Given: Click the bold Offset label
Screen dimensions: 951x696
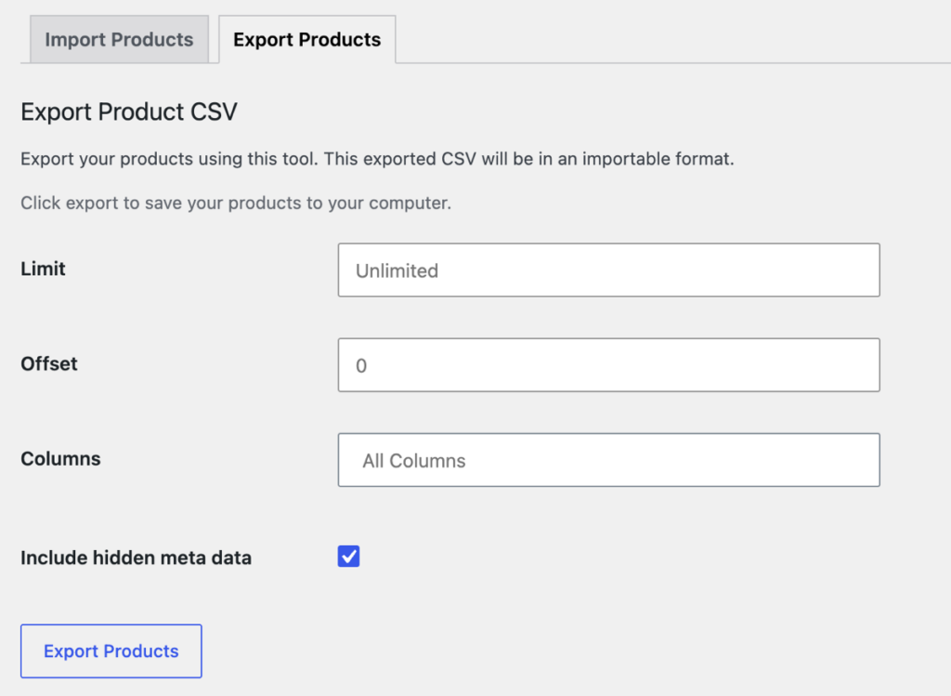Looking at the screenshot, I should (x=49, y=363).
